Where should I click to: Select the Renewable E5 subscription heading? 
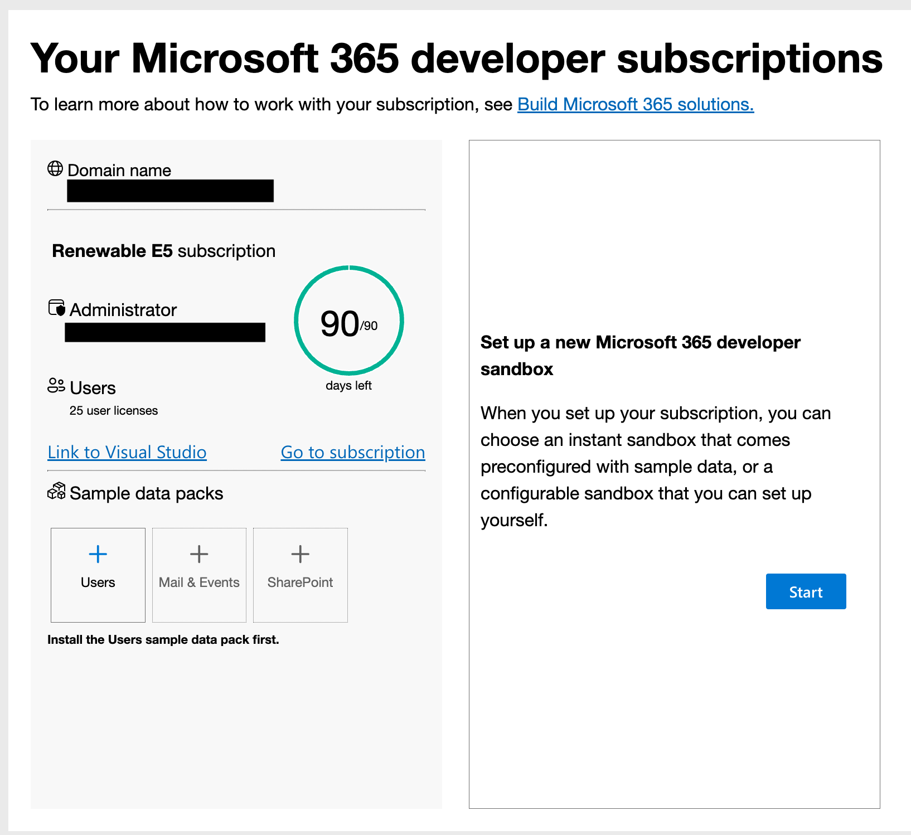click(x=163, y=251)
